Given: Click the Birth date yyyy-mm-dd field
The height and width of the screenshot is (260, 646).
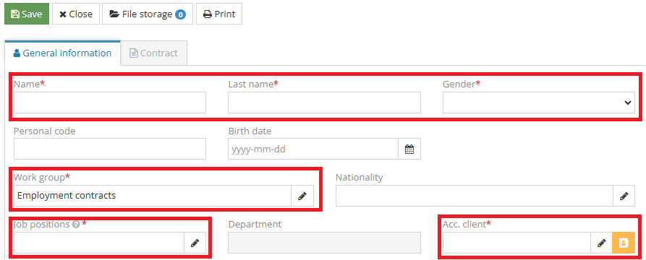Looking at the screenshot, I should click(x=313, y=149).
